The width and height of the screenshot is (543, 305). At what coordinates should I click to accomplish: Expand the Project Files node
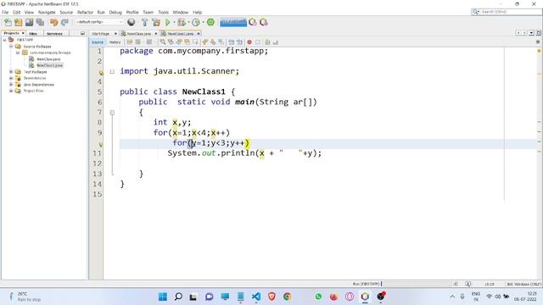pyautogui.click(x=11, y=91)
